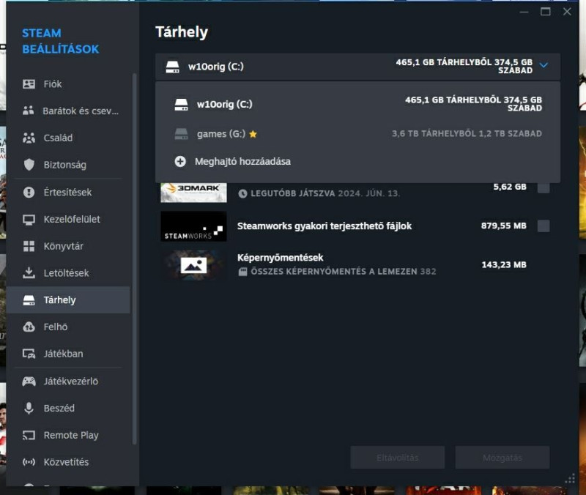Viewport: 586px width, 495px height.
Task: Open the Játékvezérlő settings page
Action: [68, 382]
